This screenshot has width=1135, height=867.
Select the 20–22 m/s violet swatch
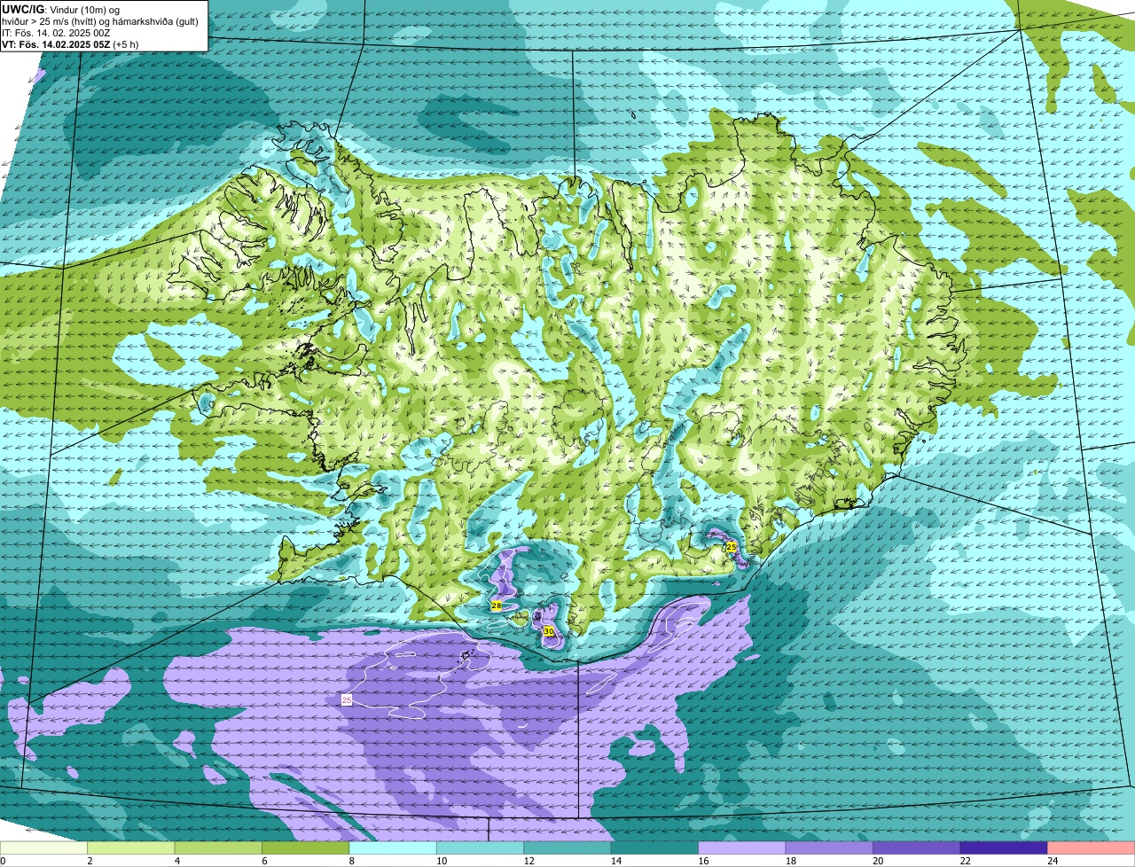click(917, 848)
